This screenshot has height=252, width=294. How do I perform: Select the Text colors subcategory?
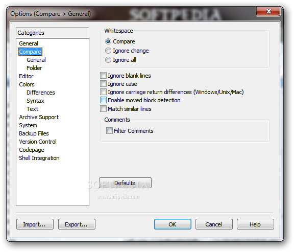point(32,109)
